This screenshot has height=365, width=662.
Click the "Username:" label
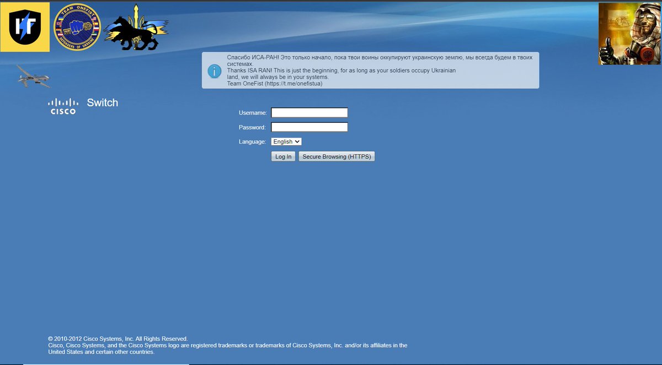(253, 113)
